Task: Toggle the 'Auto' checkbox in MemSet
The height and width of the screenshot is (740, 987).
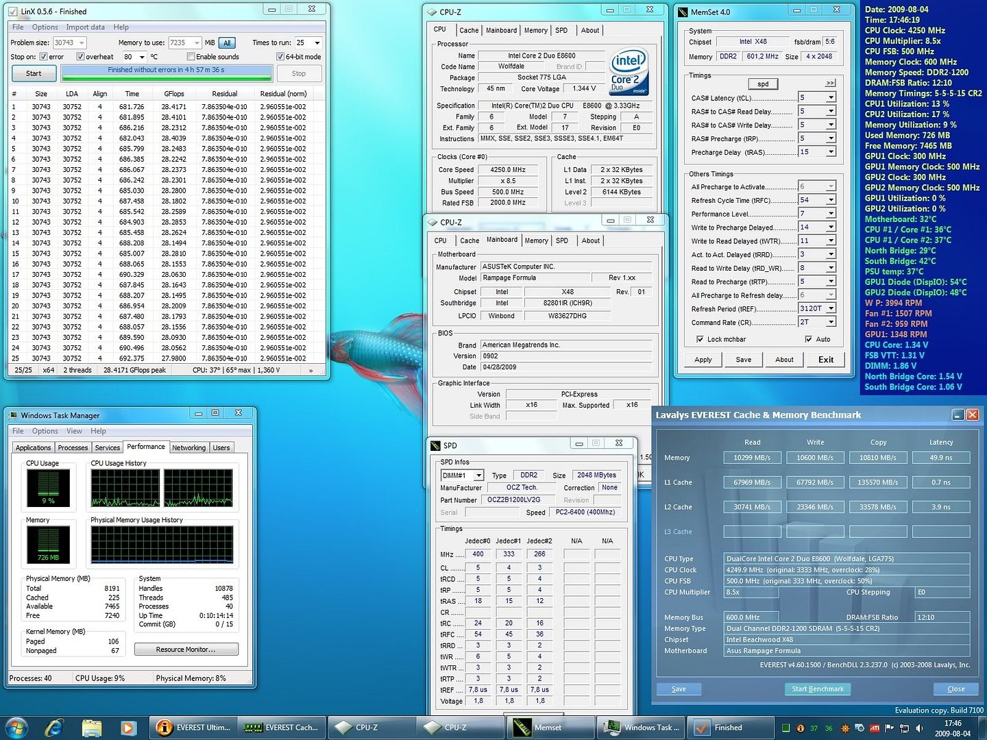Action: tap(809, 339)
